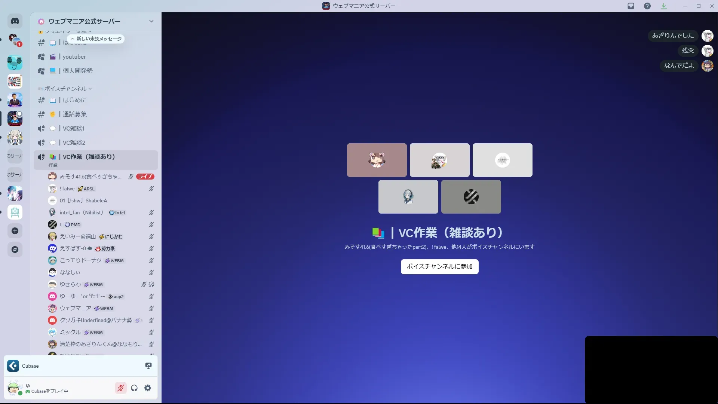Open the 個人開発勢 forum channel

pyautogui.click(x=77, y=71)
